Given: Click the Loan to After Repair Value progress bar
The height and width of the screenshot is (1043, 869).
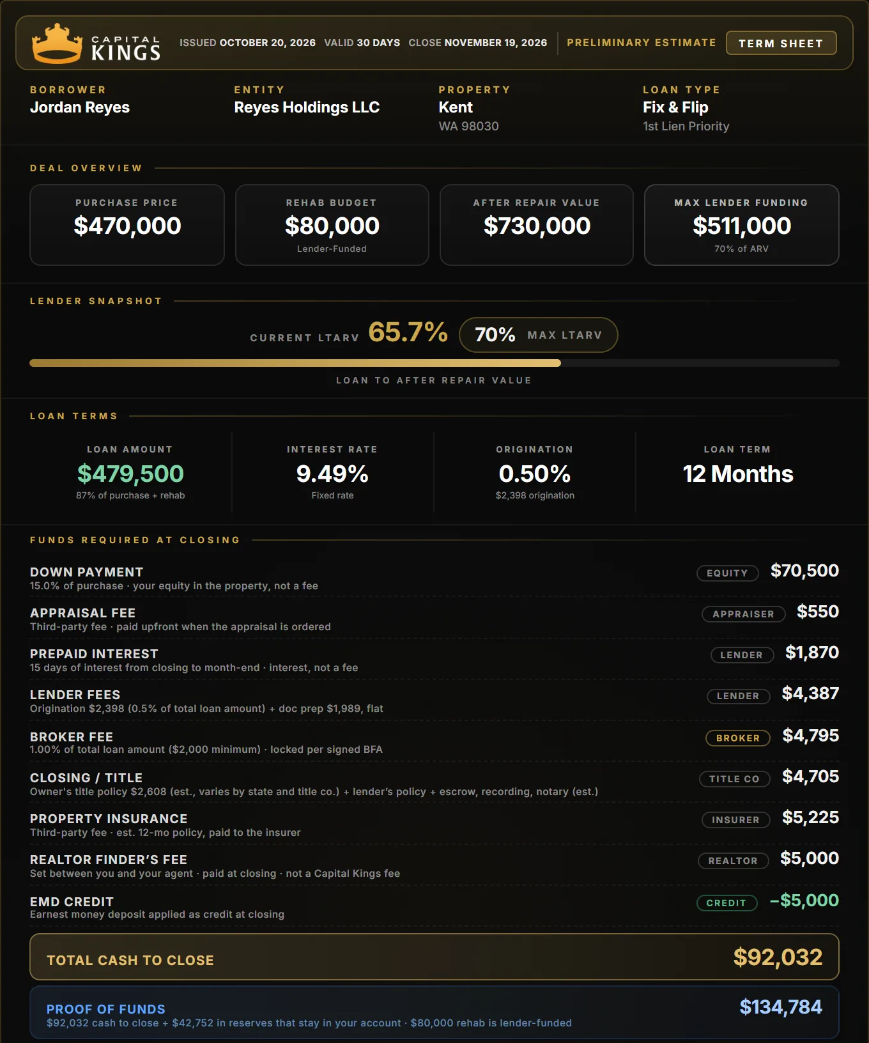Looking at the screenshot, I should click(434, 363).
